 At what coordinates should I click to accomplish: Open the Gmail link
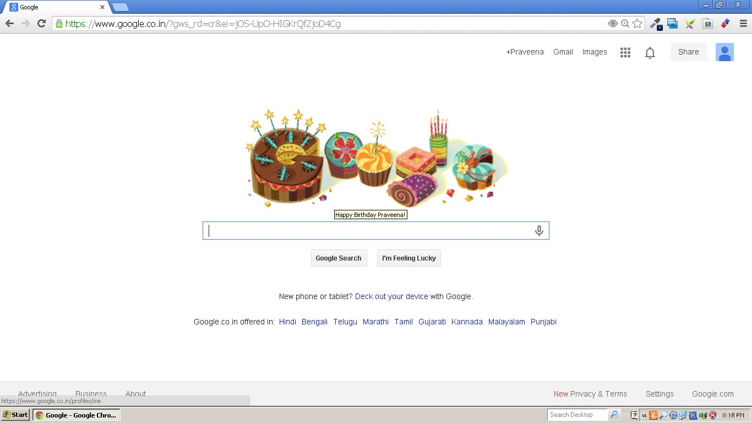563,52
